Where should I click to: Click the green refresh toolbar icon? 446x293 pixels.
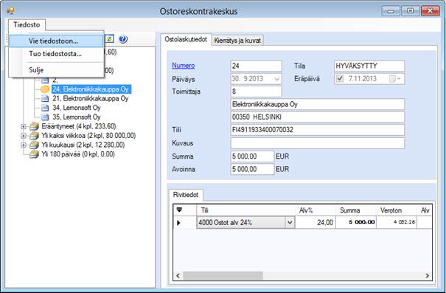click(110, 38)
